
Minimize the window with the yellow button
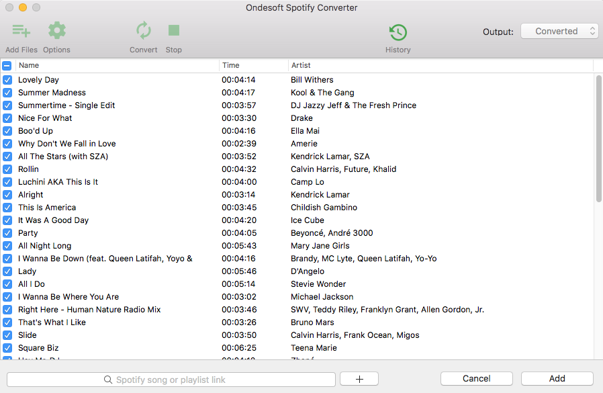(22, 7)
